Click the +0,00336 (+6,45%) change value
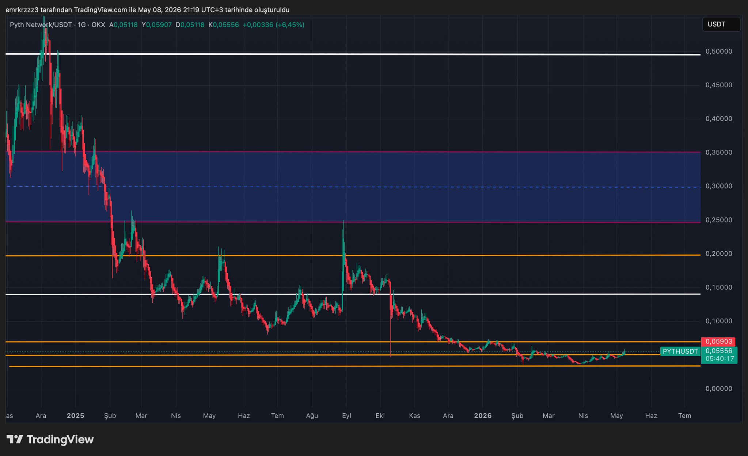The width and height of the screenshot is (748, 456). coord(273,25)
